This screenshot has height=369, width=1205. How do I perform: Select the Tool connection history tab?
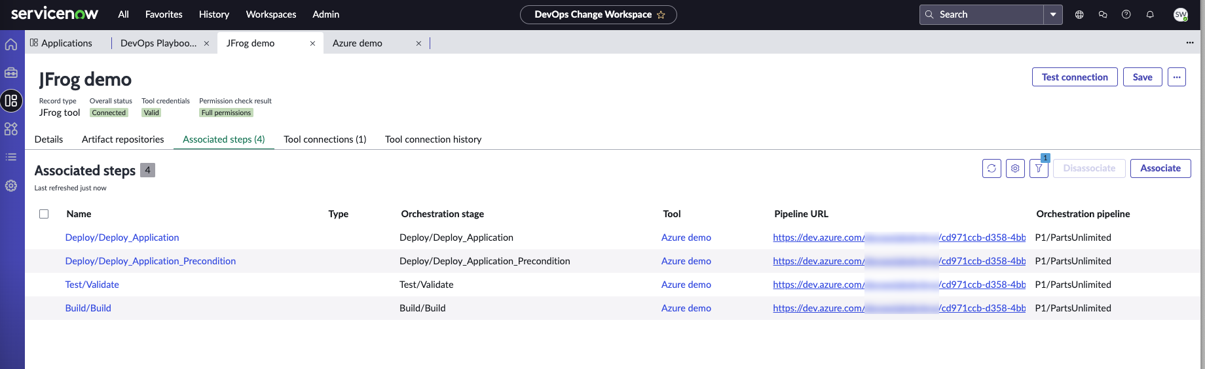(434, 139)
